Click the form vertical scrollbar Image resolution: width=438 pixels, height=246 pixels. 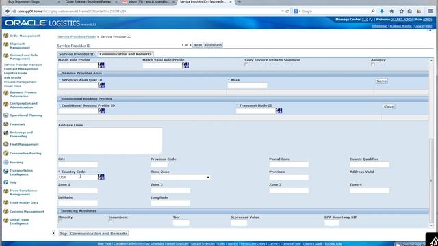pyautogui.click(x=432, y=180)
